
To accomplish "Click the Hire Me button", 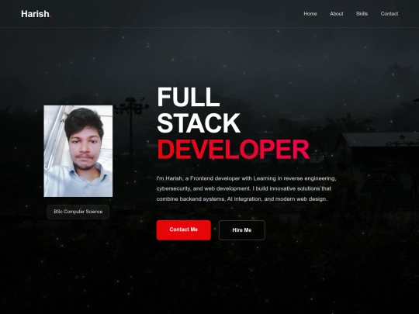I will pos(242,230).
